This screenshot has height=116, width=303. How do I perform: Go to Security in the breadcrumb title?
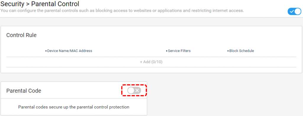[13, 3]
